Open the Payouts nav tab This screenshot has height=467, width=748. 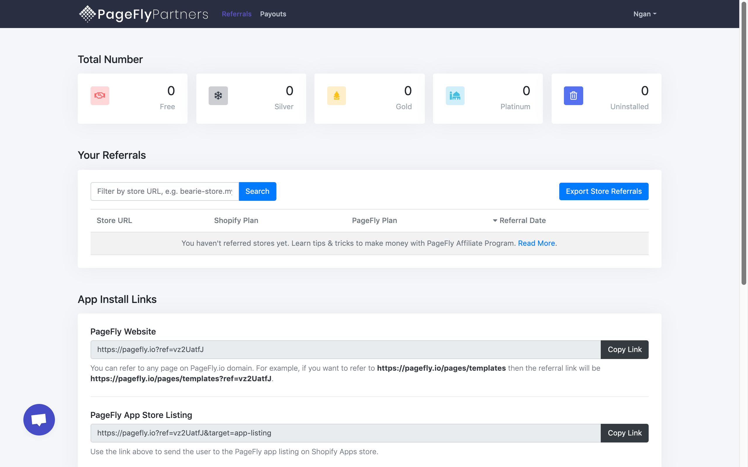(273, 14)
